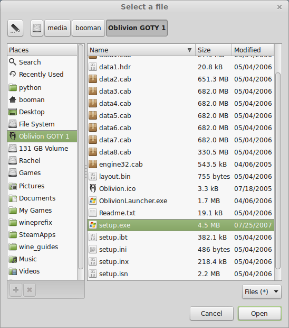Click the Places column header
The image size is (289, 328).
[x=42, y=50]
